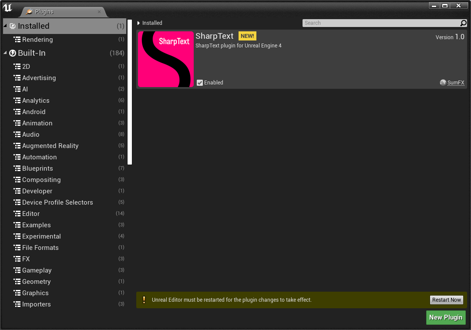The image size is (471, 330).
Task: Close the Plugins tab
Action: (99, 12)
